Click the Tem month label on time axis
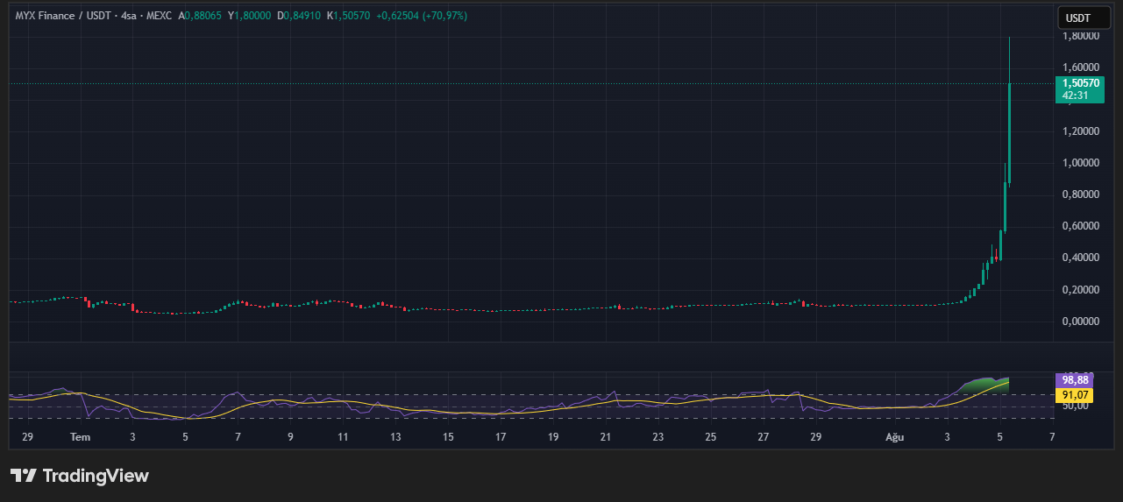 80,436
